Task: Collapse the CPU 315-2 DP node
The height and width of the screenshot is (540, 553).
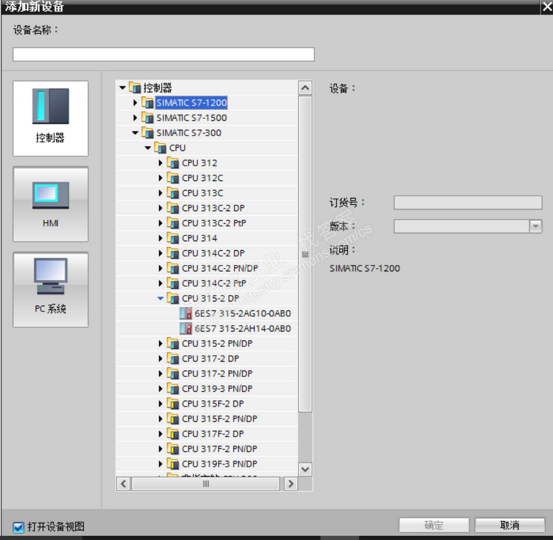Action: [x=160, y=298]
